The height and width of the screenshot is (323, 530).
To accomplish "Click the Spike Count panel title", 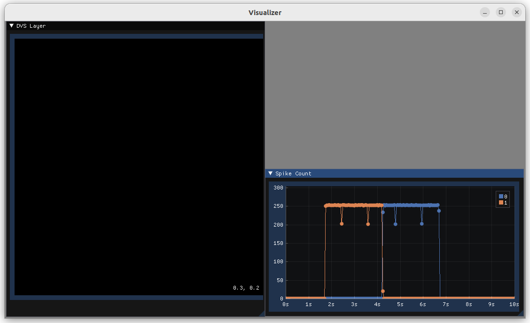I will [x=293, y=173].
